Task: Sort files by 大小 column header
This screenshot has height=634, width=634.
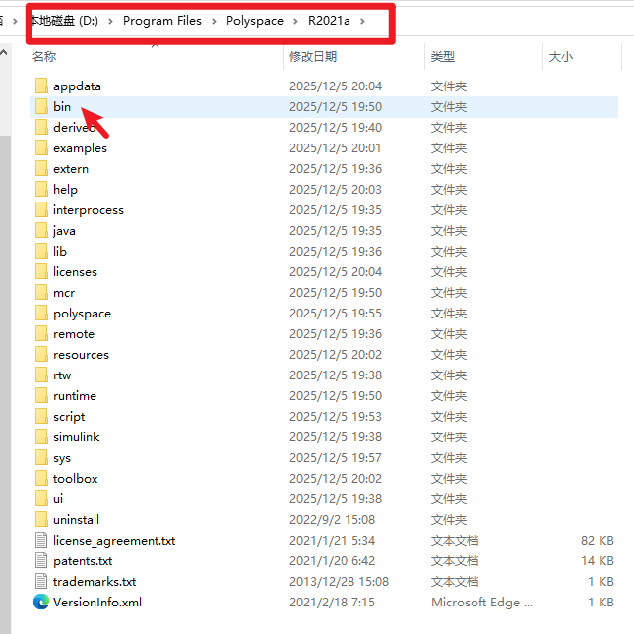Action: 561,57
